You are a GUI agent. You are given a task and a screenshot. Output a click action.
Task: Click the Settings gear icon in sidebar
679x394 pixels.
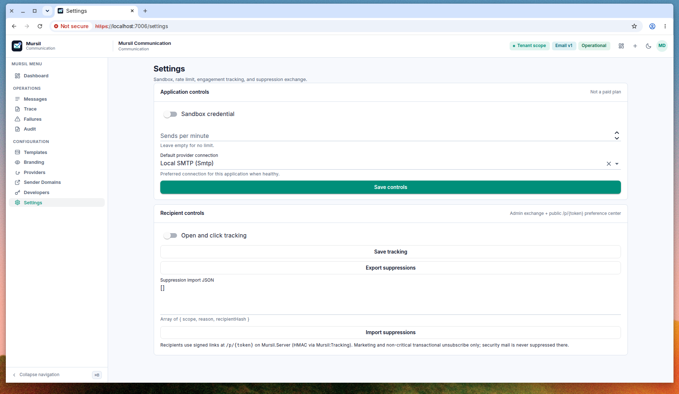coord(17,203)
